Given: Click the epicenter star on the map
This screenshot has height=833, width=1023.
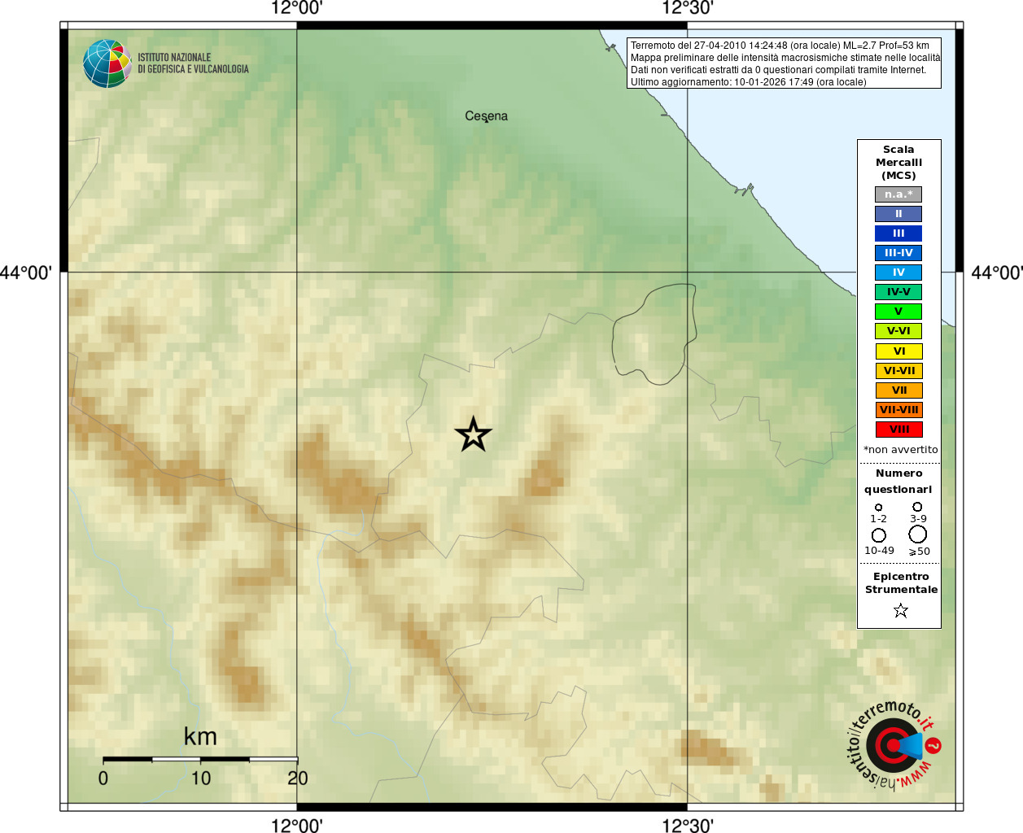Looking at the screenshot, I should click(x=473, y=434).
